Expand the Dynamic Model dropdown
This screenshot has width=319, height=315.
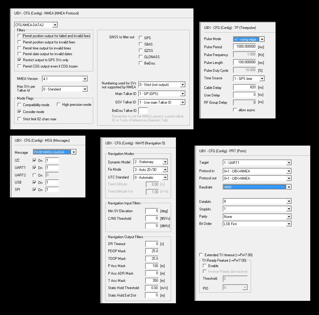[165, 162]
